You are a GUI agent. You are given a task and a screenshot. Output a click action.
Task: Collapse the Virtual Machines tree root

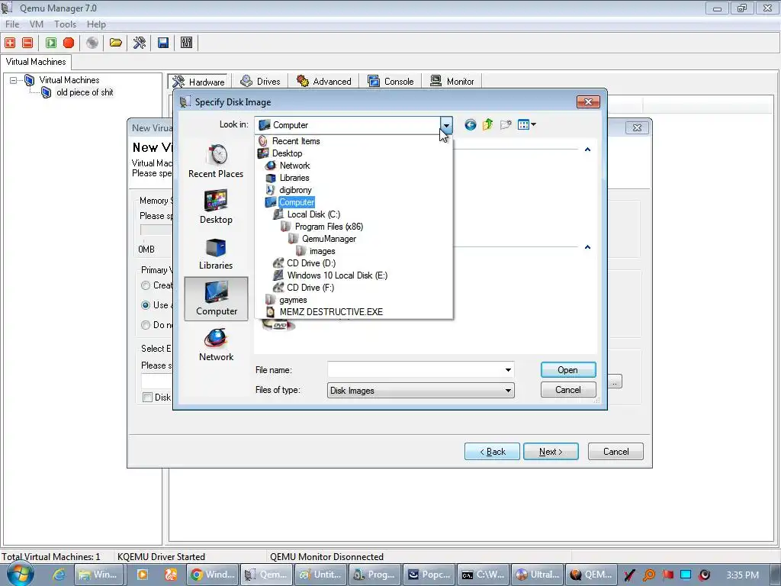pyautogui.click(x=14, y=79)
